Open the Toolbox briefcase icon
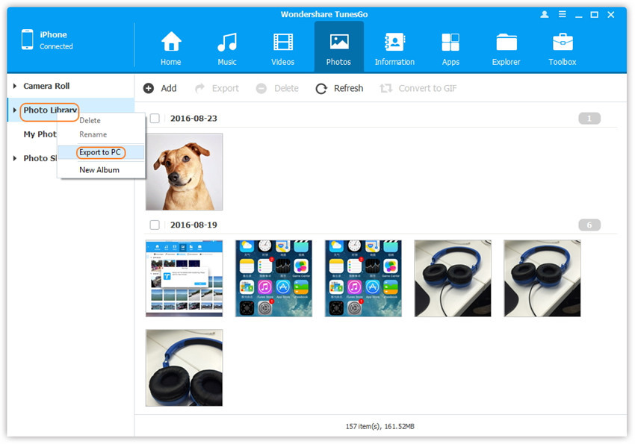Screen dimensions: 635x444 (x=563, y=43)
